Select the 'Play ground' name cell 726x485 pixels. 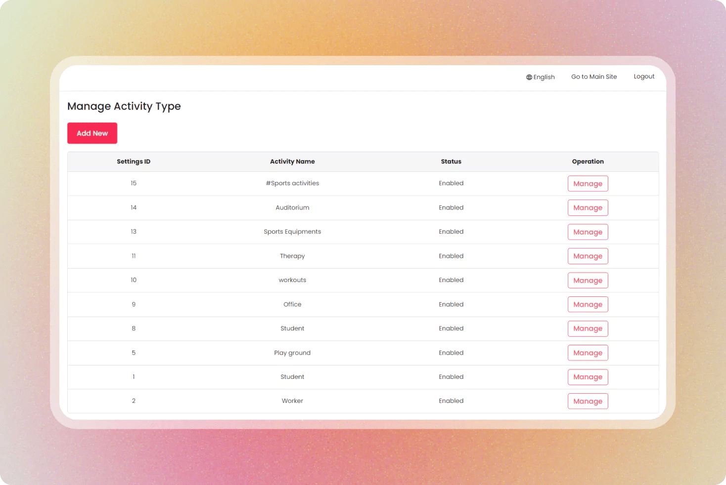tap(292, 353)
